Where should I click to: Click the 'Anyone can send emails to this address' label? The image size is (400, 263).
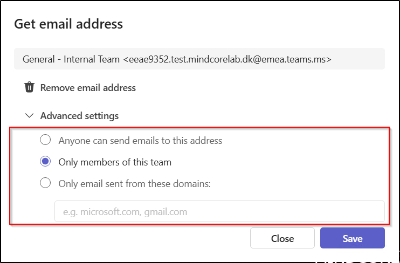140,141
